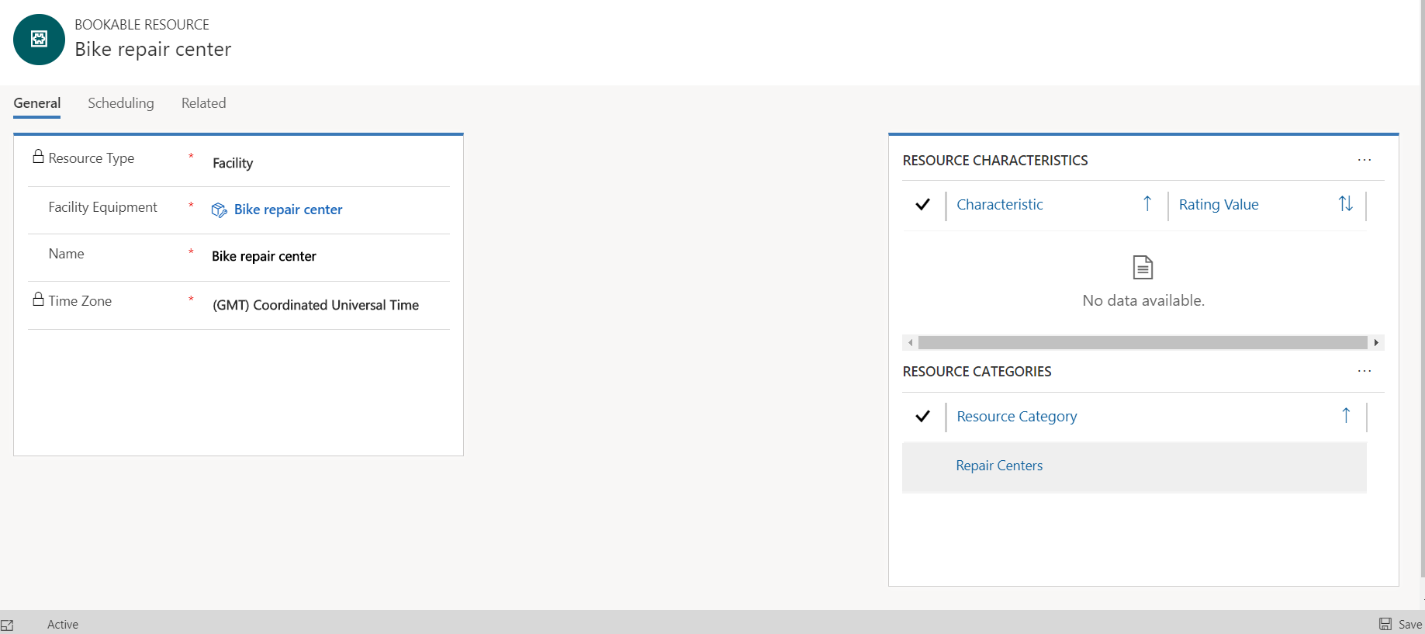Click the lock icon beside Time Zone
The height and width of the screenshot is (634, 1425).
(38, 300)
